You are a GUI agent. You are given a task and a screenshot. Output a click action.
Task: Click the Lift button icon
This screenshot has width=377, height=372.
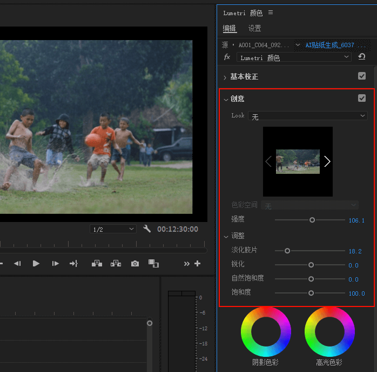click(97, 264)
